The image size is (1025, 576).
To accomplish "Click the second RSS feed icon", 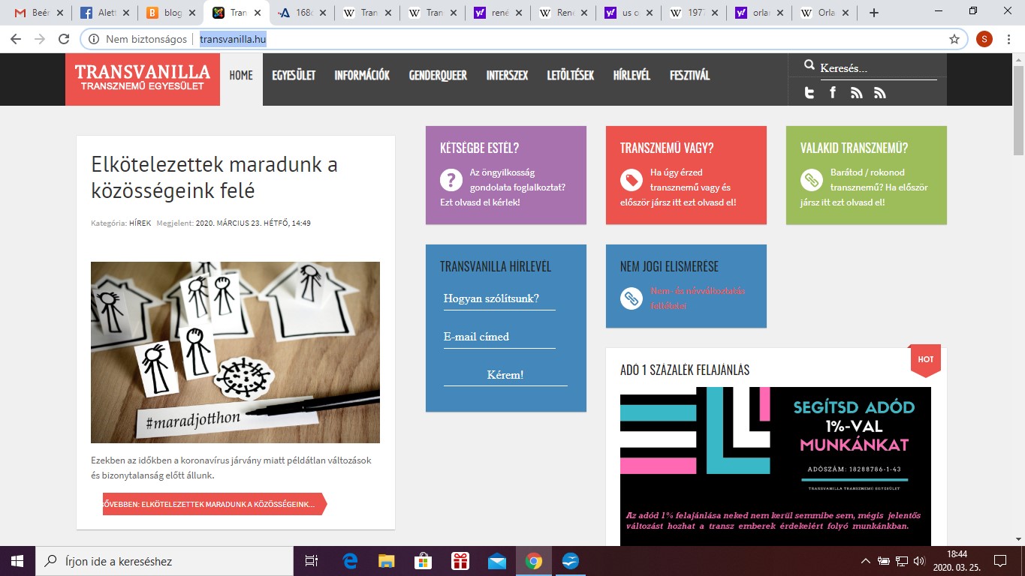I will [880, 93].
